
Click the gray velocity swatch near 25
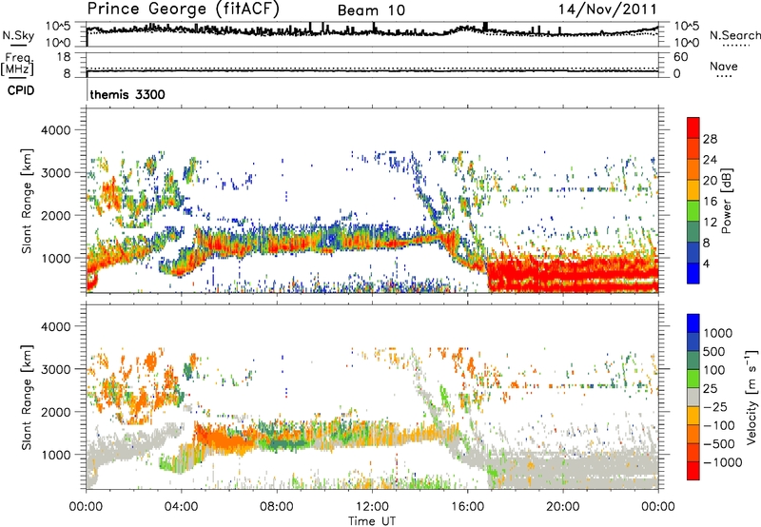pos(693,397)
